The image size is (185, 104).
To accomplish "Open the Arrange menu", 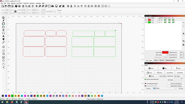I will 13,3.
